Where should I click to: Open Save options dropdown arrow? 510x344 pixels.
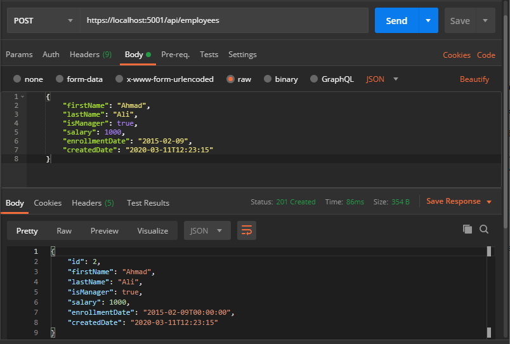tap(485, 20)
